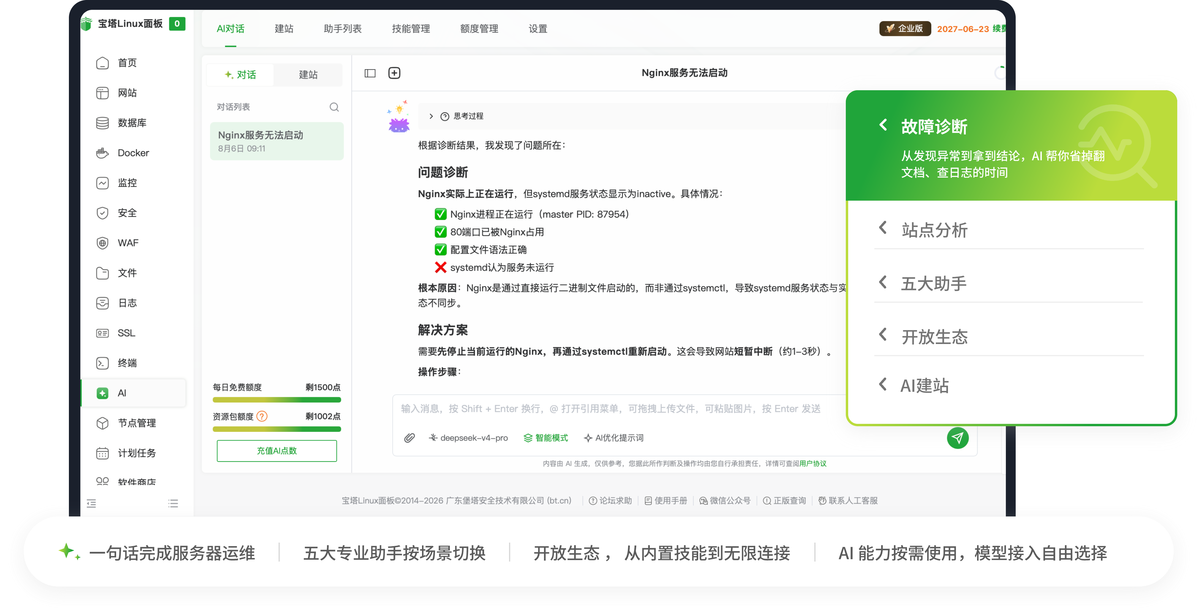Click AI优化提示词 prompt optimizer
1201x615 pixels.
(x=614, y=438)
